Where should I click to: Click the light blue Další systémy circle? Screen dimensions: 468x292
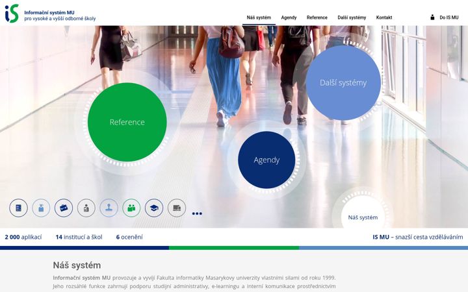343,83
